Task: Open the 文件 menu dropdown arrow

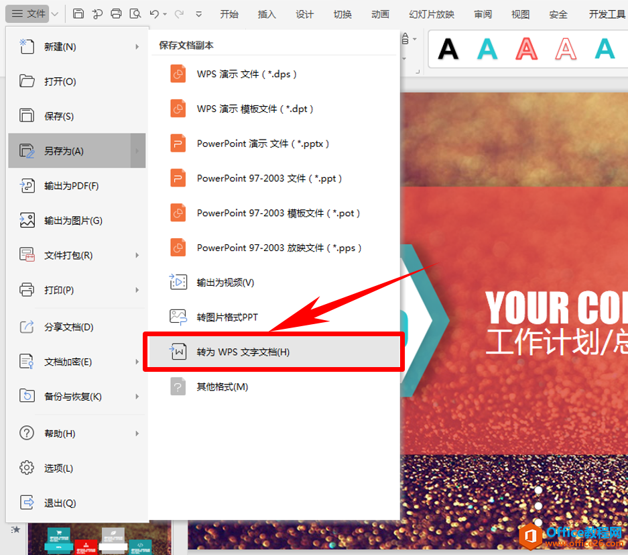Action: click(x=55, y=14)
